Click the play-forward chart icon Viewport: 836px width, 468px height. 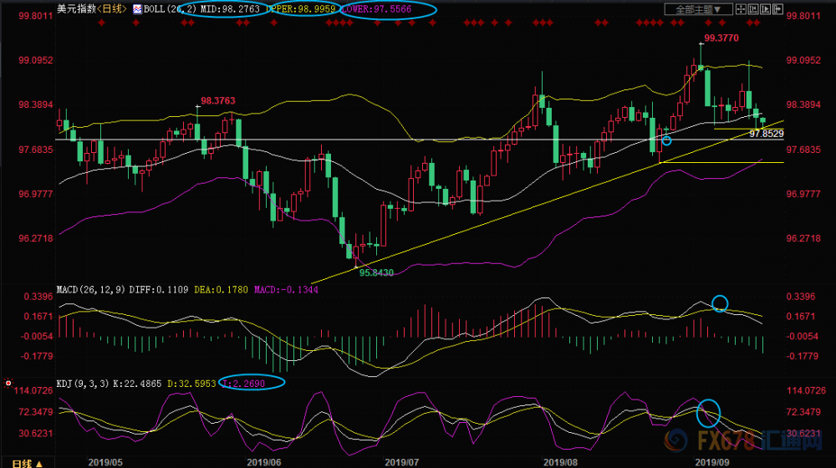click(x=766, y=9)
